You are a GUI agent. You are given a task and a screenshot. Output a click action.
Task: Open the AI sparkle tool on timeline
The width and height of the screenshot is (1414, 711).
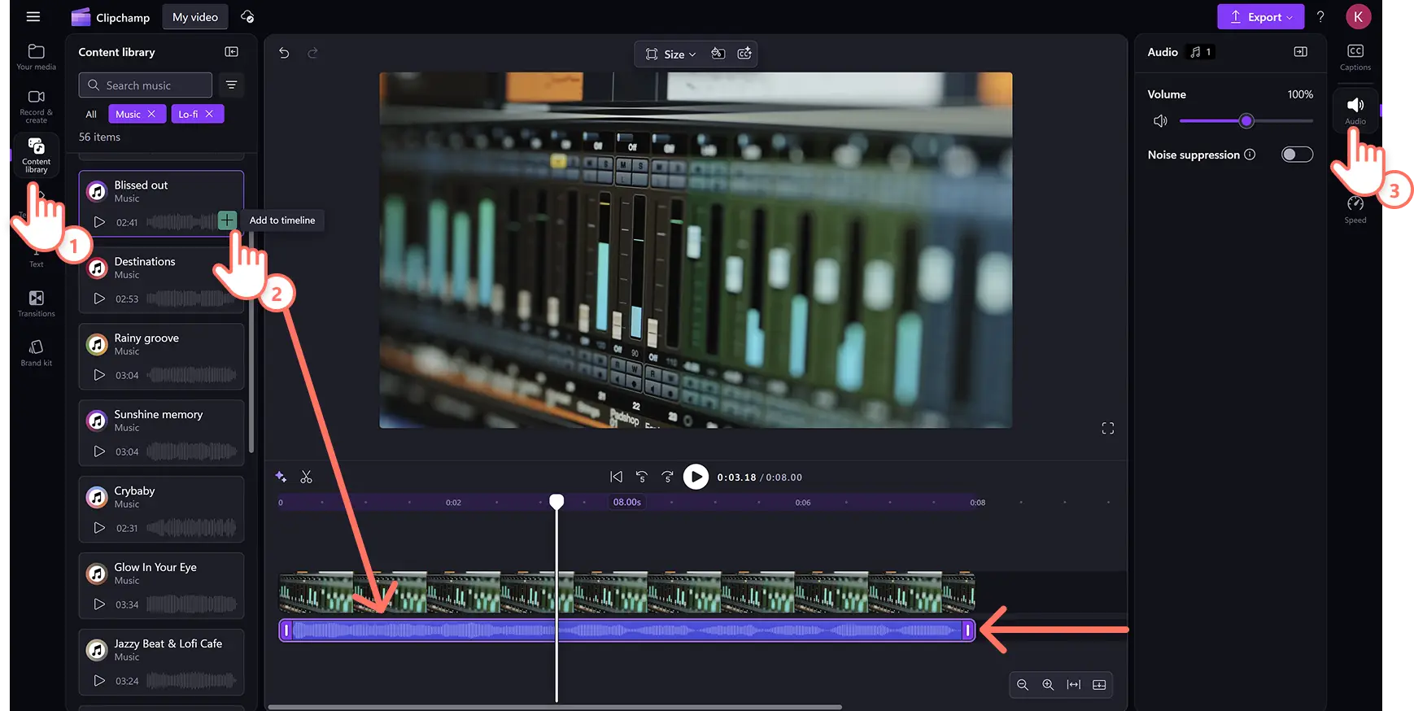click(x=281, y=477)
